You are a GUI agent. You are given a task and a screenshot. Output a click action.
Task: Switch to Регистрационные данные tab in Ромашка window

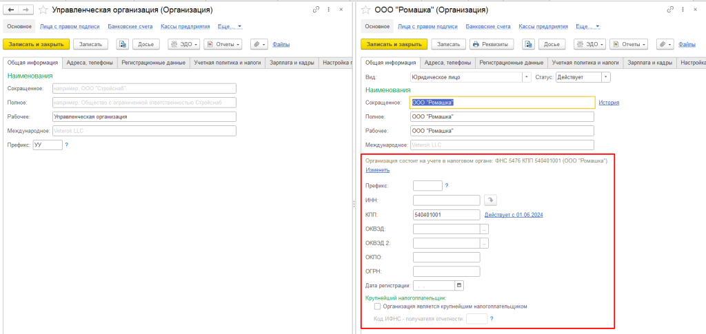tap(511, 63)
